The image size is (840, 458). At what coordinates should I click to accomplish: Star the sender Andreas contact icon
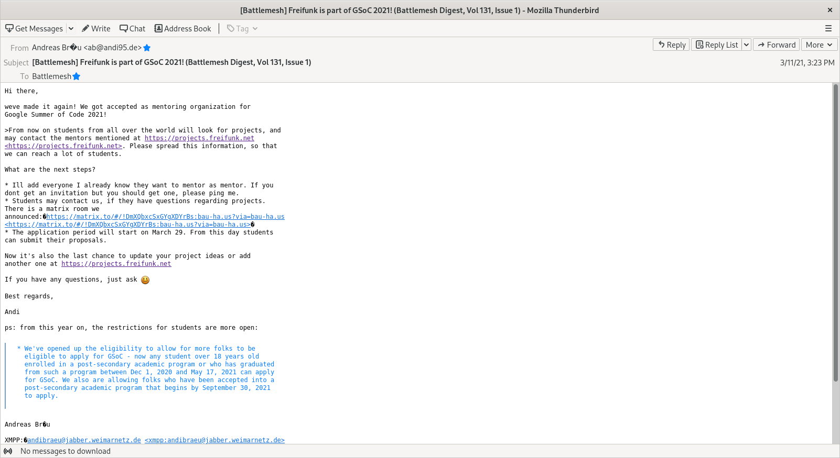point(147,48)
